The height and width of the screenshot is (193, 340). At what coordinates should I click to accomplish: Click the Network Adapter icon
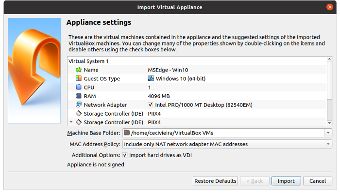(79, 104)
